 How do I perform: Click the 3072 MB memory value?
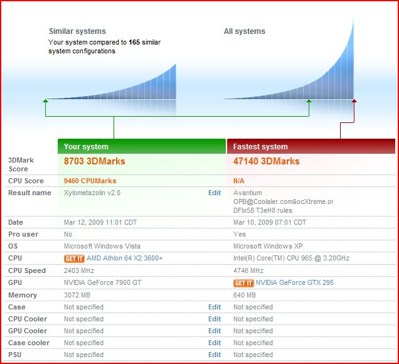[77, 295]
